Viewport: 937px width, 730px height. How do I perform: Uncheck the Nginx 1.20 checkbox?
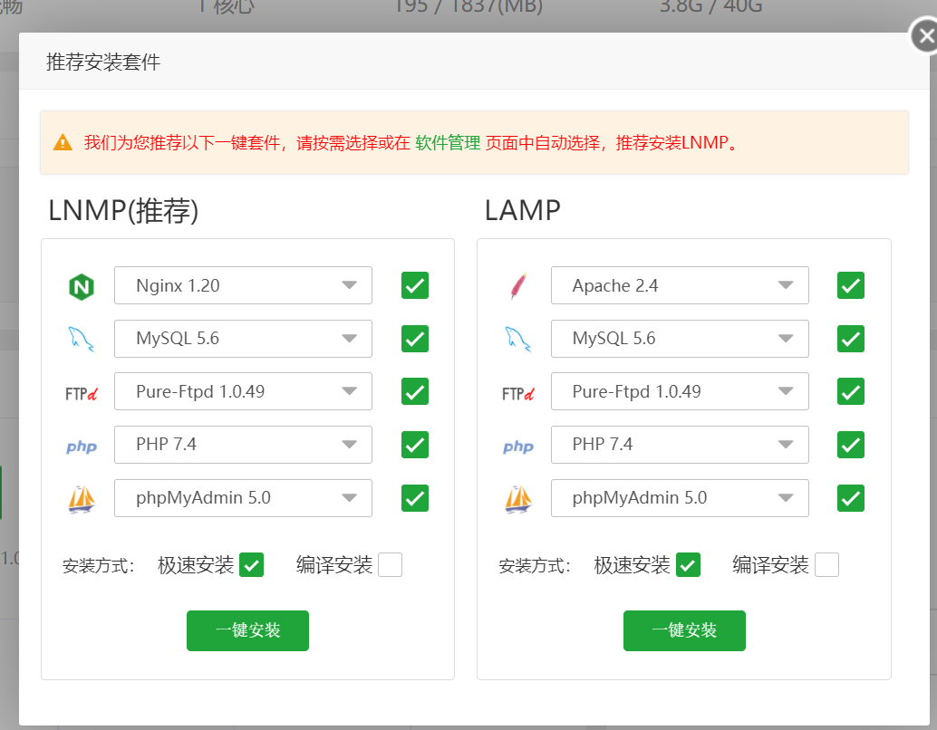pos(415,285)
